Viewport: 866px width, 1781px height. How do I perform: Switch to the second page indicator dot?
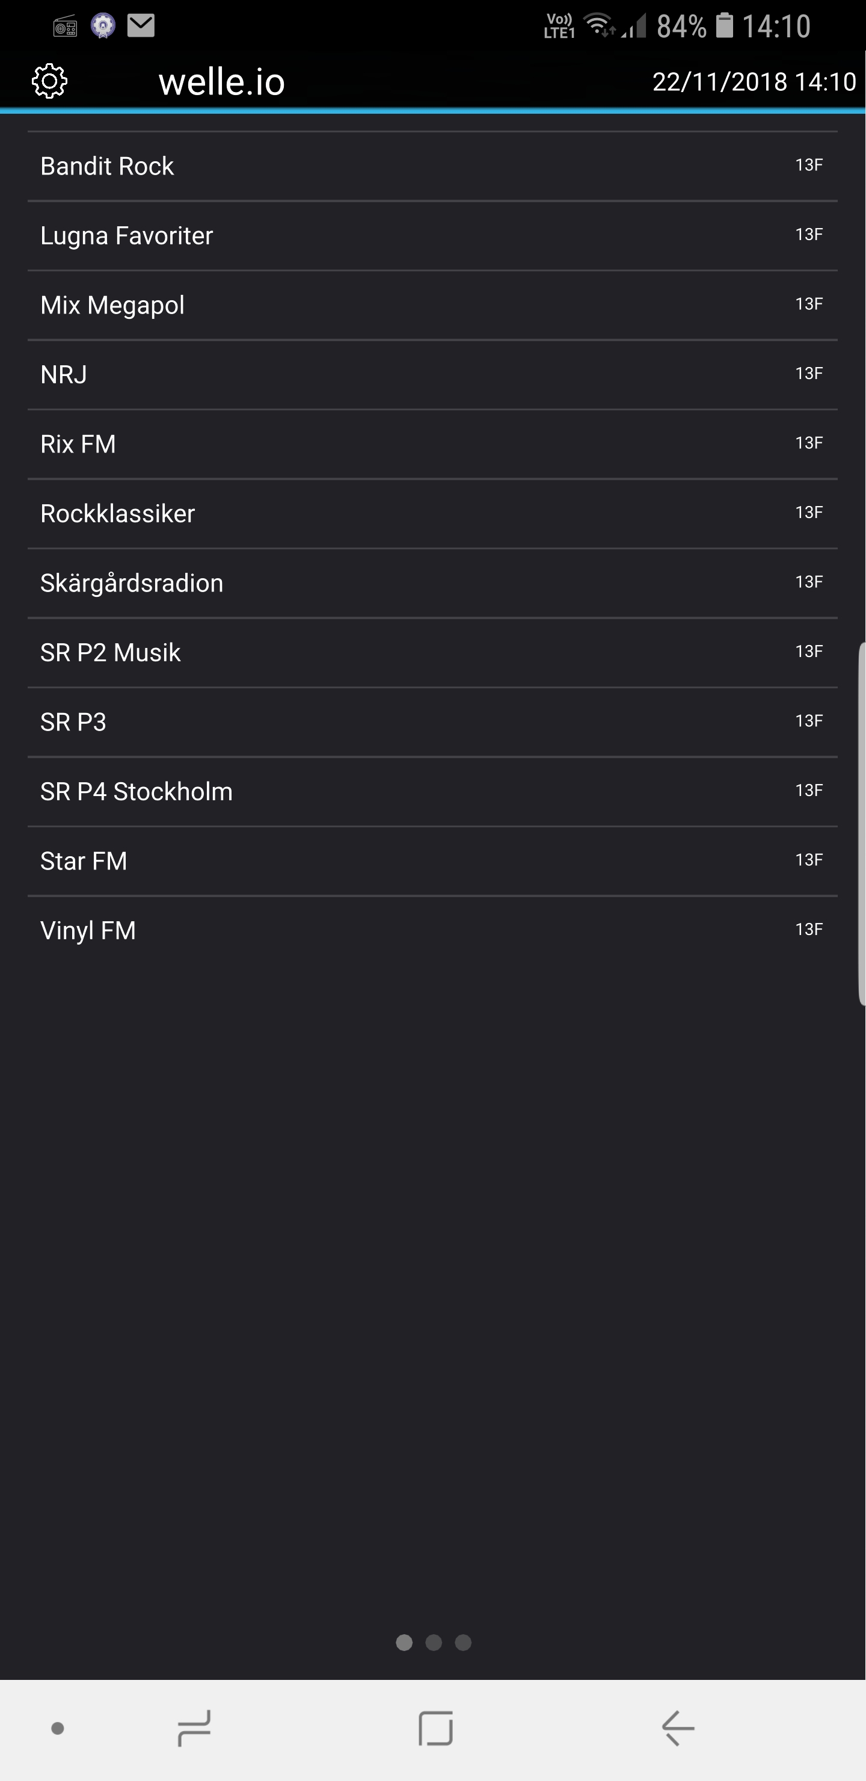[434, 1642]
